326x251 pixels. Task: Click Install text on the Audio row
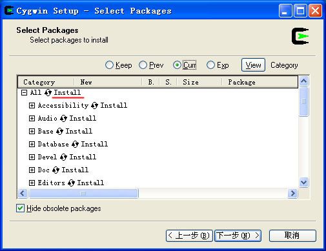point(83,118)
